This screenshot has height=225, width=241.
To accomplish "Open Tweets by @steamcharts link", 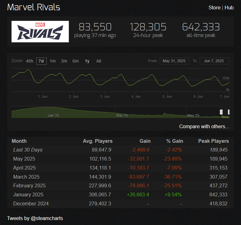I will point(35,218).
